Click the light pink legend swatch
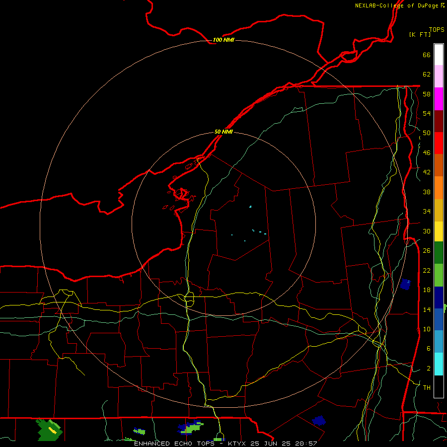The width and height of the screenshot is (447, 447). (439, 76)
